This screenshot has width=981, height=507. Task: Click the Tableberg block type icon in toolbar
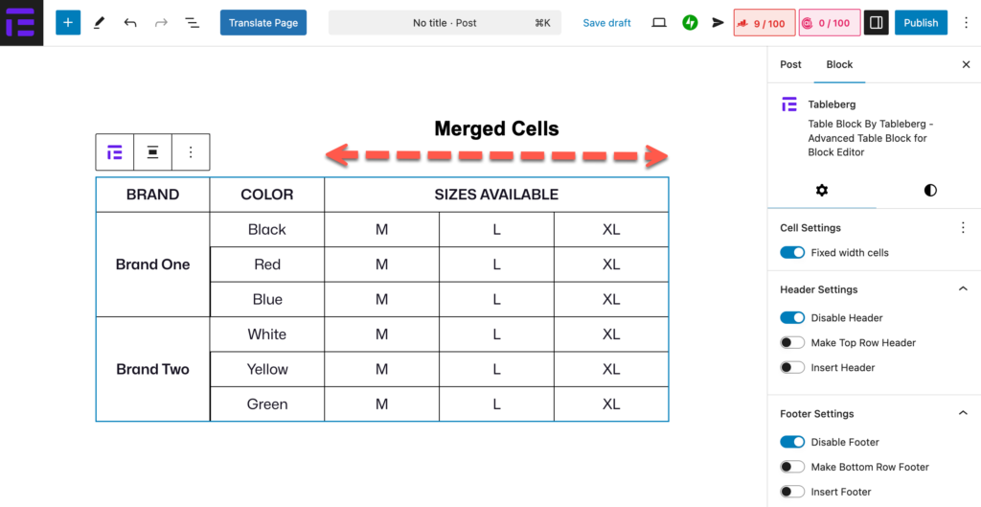[115, 152]
